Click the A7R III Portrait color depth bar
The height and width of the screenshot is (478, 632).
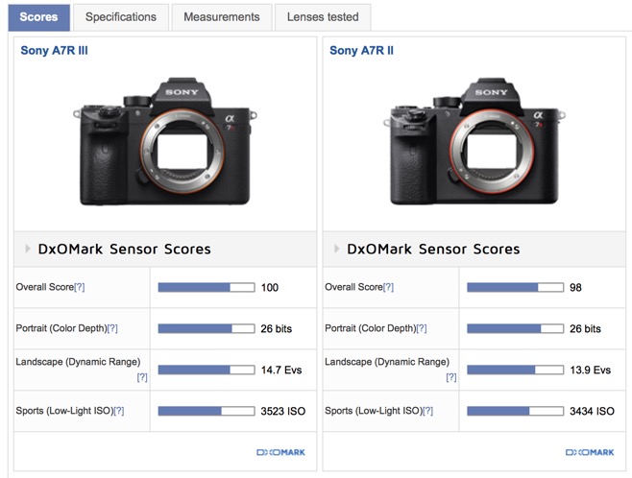(x=207, y=328)
